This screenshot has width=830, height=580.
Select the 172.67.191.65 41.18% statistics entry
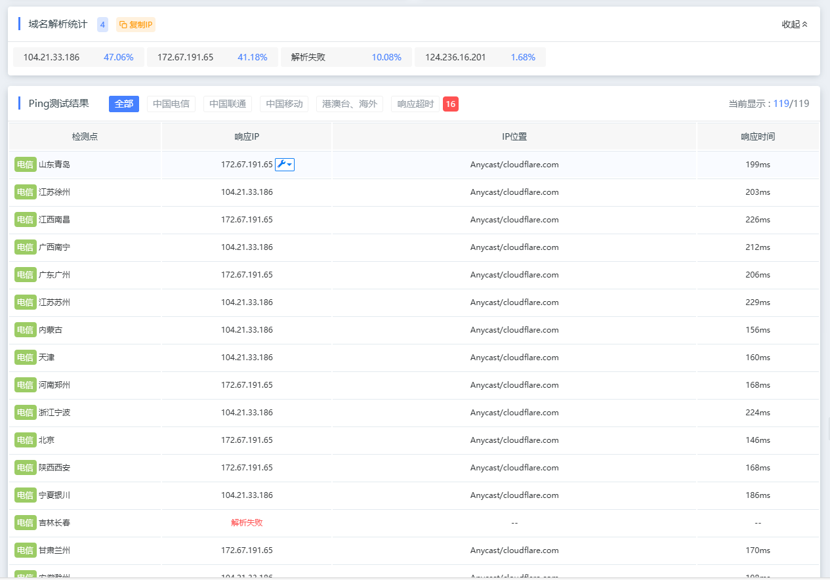coord(213,57)
